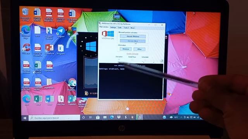This screenshot has width=248, height=139.
Task: Click the Activate Office button
Action: click(133, 41)
